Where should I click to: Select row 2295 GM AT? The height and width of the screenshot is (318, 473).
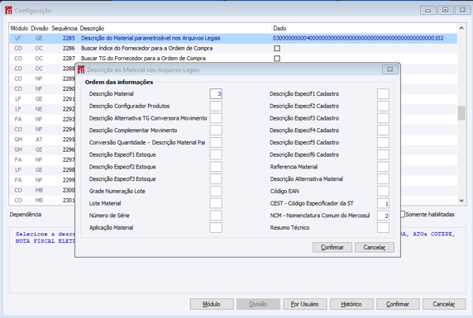pos(42,140)
